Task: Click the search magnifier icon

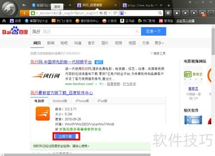Action: (x=160, y=13)
